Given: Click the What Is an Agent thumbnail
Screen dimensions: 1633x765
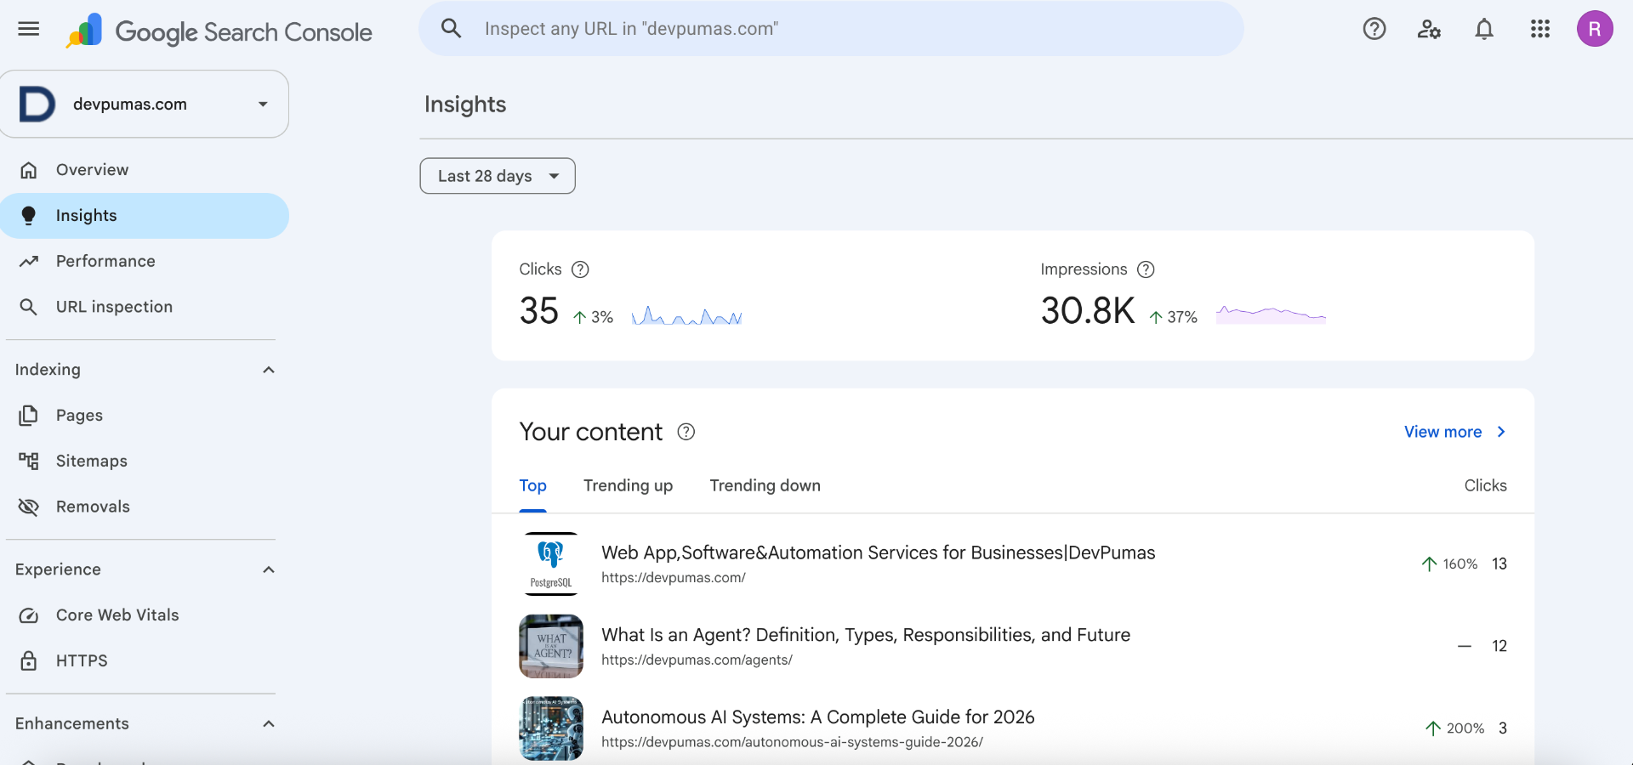Looking at the screenshot, I should click(551, 646).
